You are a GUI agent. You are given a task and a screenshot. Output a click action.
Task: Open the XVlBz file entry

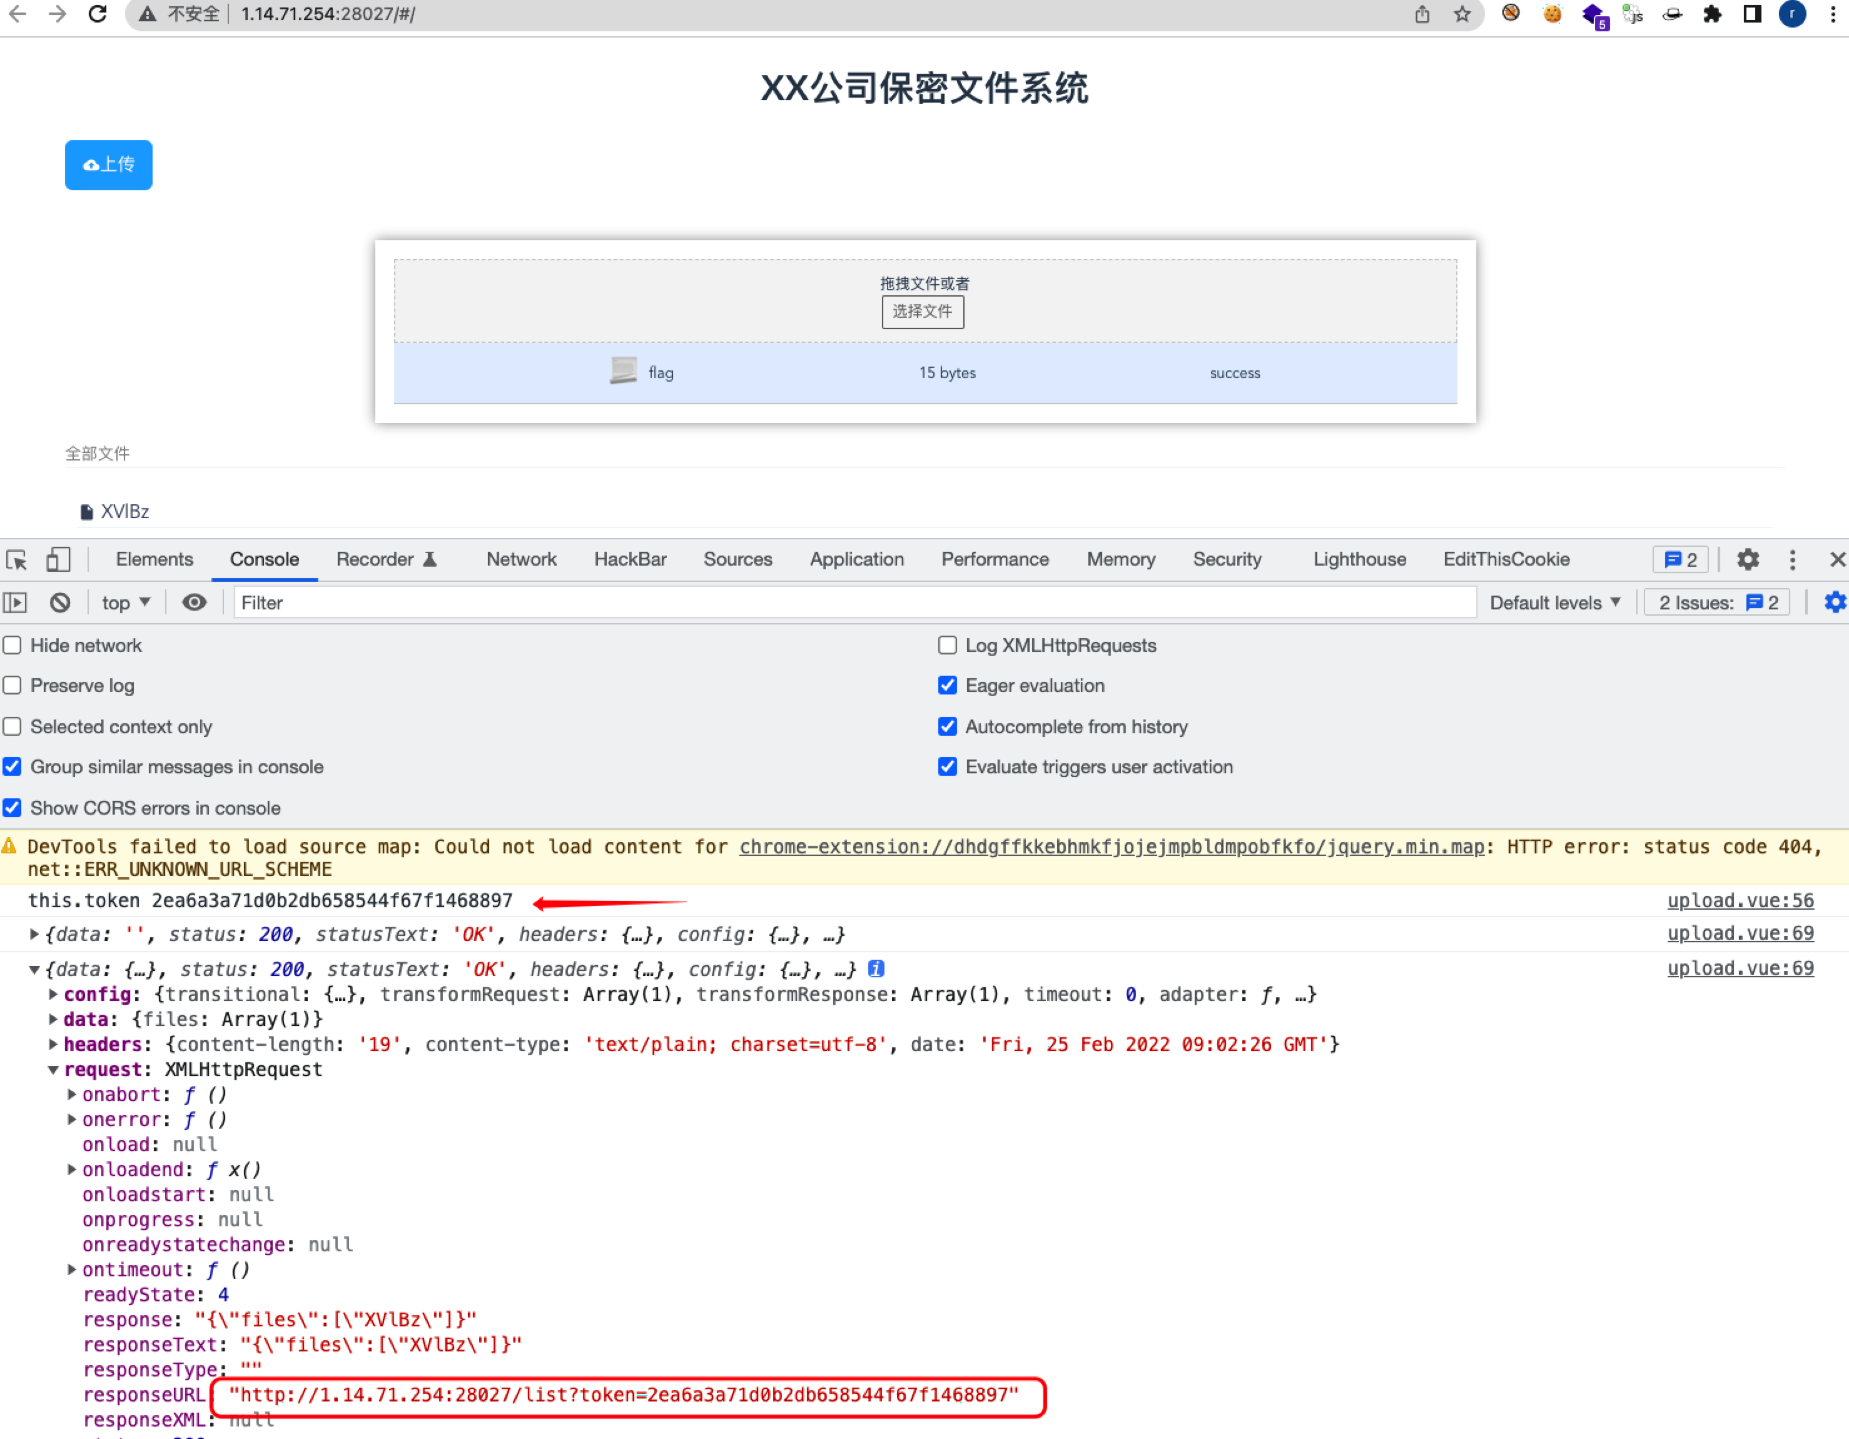coord(124,511)
